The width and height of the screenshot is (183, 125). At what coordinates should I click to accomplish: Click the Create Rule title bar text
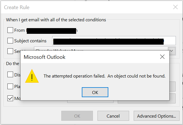click(x=17, y=7)
